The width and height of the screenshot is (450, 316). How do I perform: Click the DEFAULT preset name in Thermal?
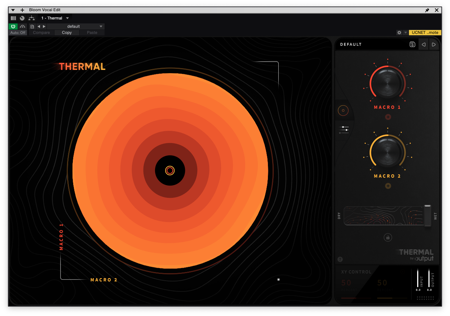pyautogui.click(x=351, y=44)
